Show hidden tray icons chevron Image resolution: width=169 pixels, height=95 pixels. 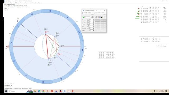[x=153, y=91]
